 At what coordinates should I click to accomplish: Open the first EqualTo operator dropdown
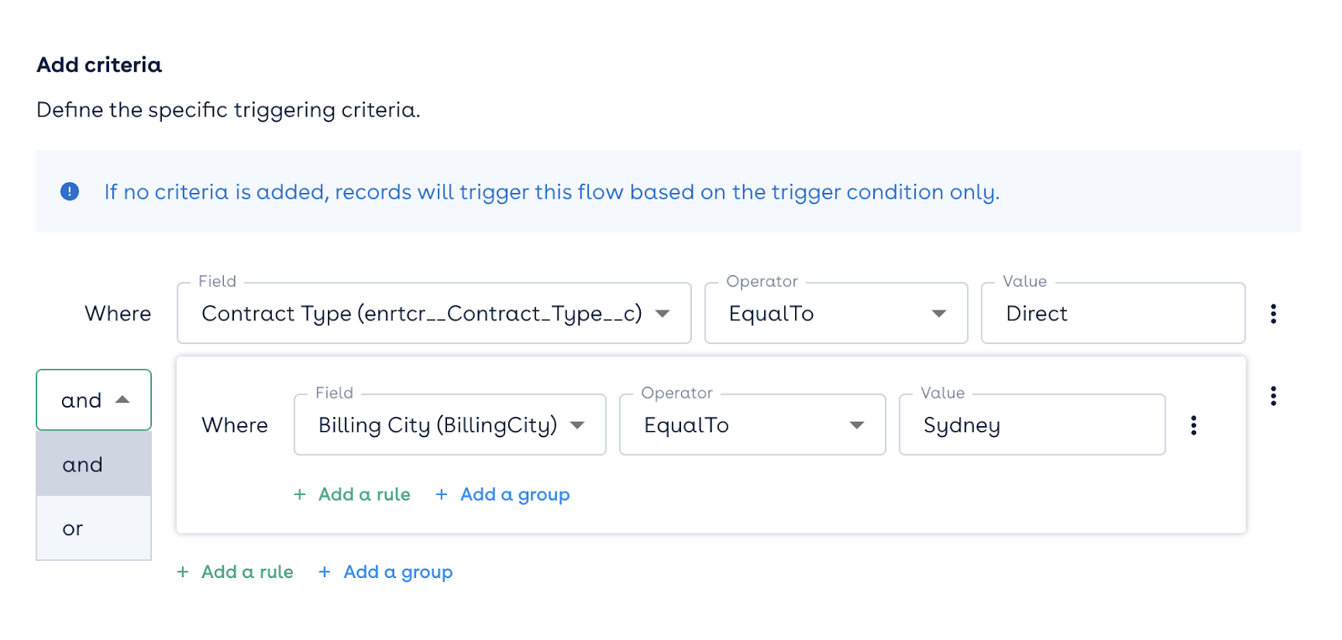point(939,314)
